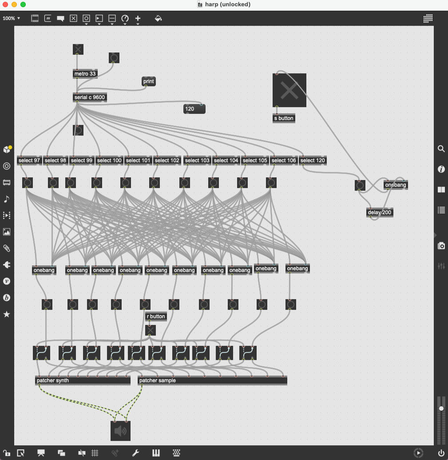Screen dimensions: 448x460
Task: Open the zoom level dropdown at 100%
Action: pos(12,18)
